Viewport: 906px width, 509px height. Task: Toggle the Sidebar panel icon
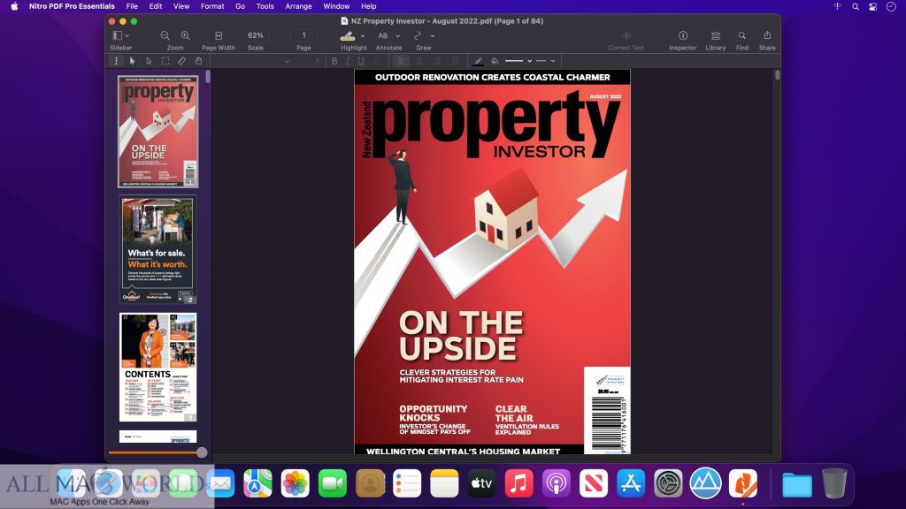118,35
